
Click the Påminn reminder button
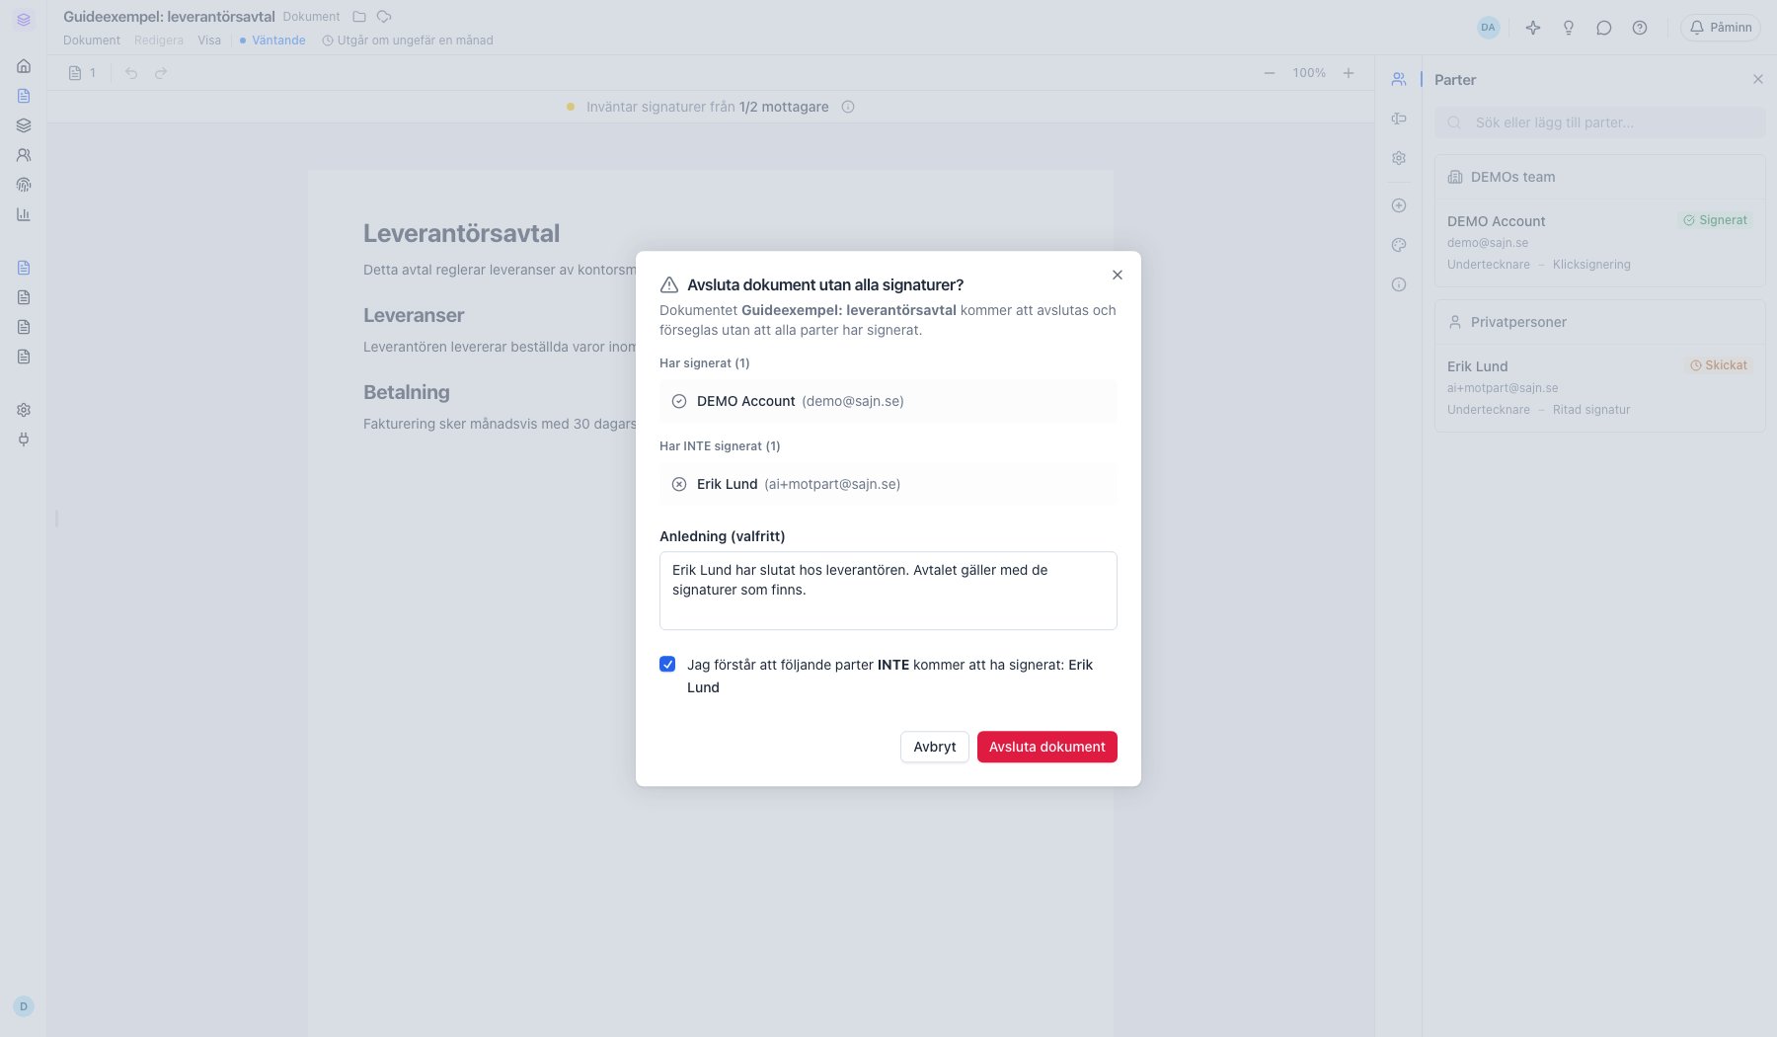[x=1721, y=28]
